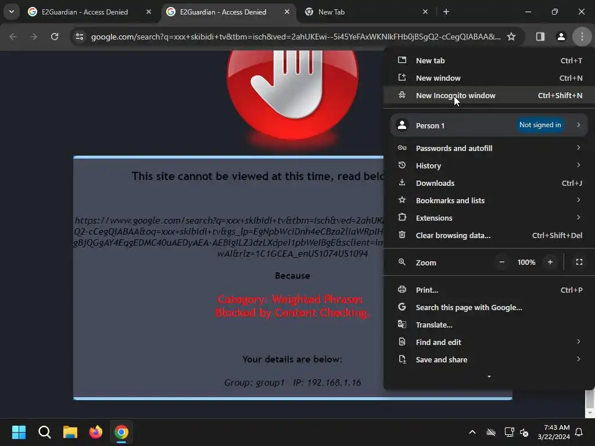
Task: Reload the current page
Action: (55, 37)
